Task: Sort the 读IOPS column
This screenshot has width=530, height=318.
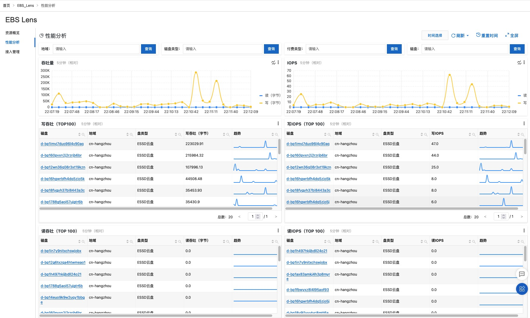Action: [470, 241]
